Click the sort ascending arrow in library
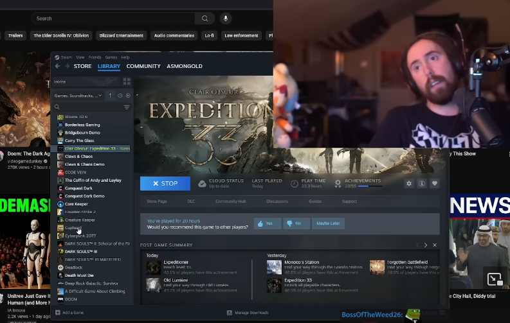Viewport: 510px width, 323px height. 110,96
